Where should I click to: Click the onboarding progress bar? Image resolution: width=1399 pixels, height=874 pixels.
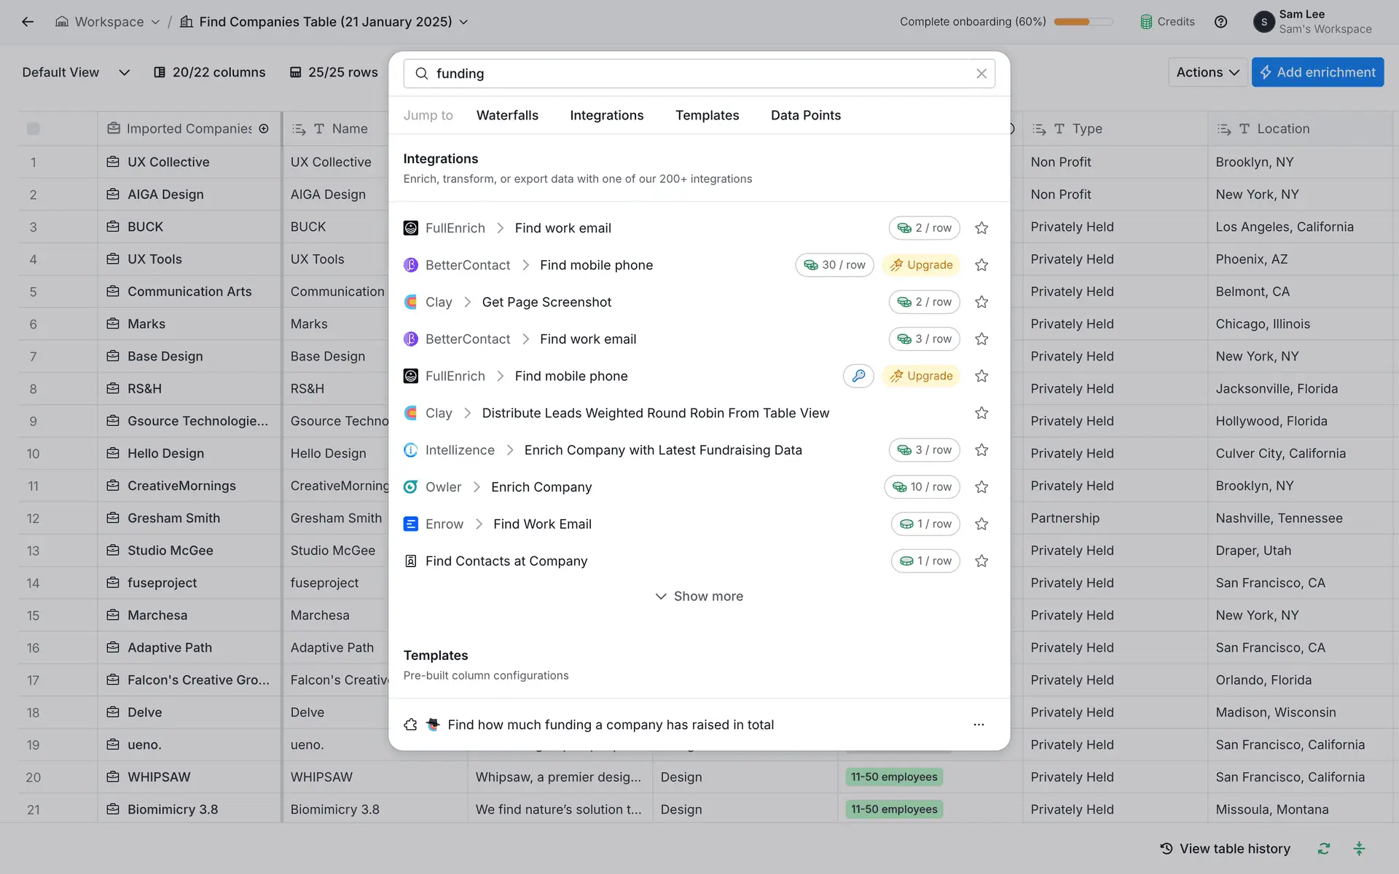click(1083, 22)
